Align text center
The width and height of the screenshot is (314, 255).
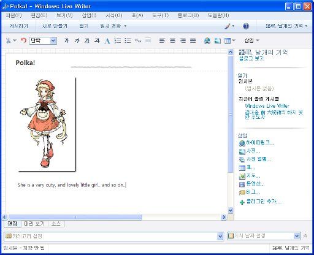(172, 40)
